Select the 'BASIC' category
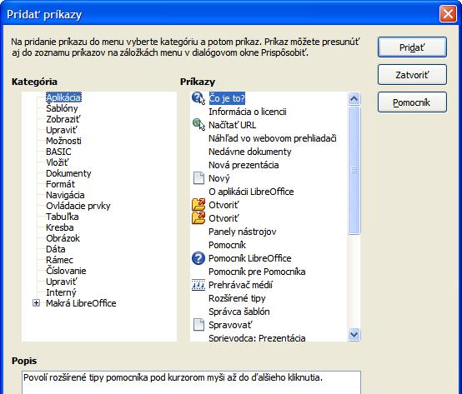 click(x=58, y=152)
